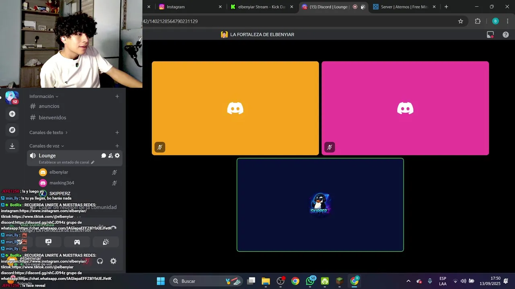
Task: Switch to the Aternos Server tab
Action: click(404, 7)
